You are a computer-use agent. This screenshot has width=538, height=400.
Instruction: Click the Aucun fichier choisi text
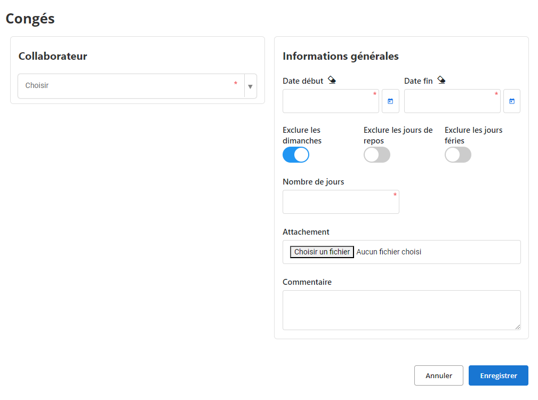389,252
